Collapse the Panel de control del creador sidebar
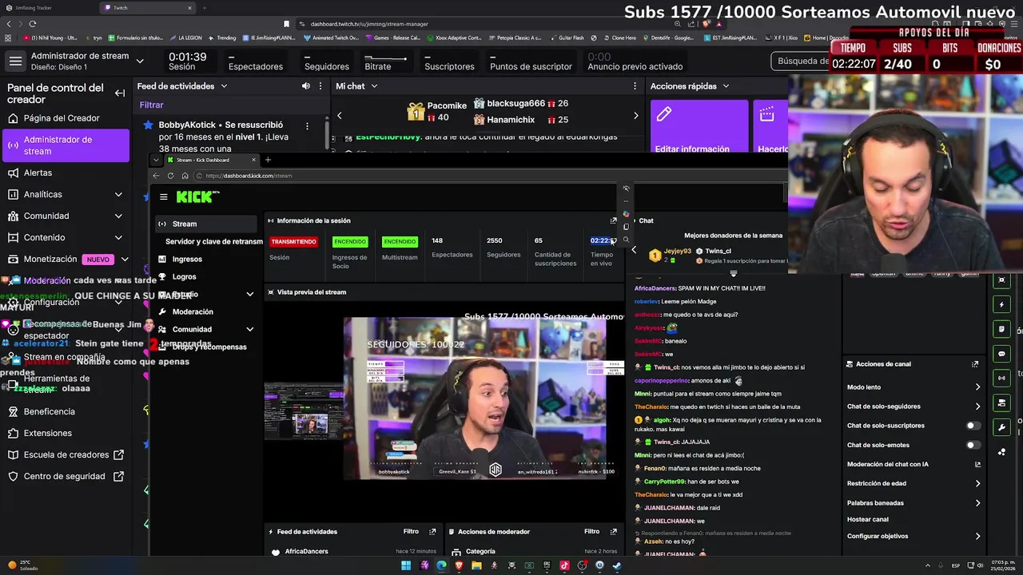1023x575 pixels. click(x=120, y=93)
